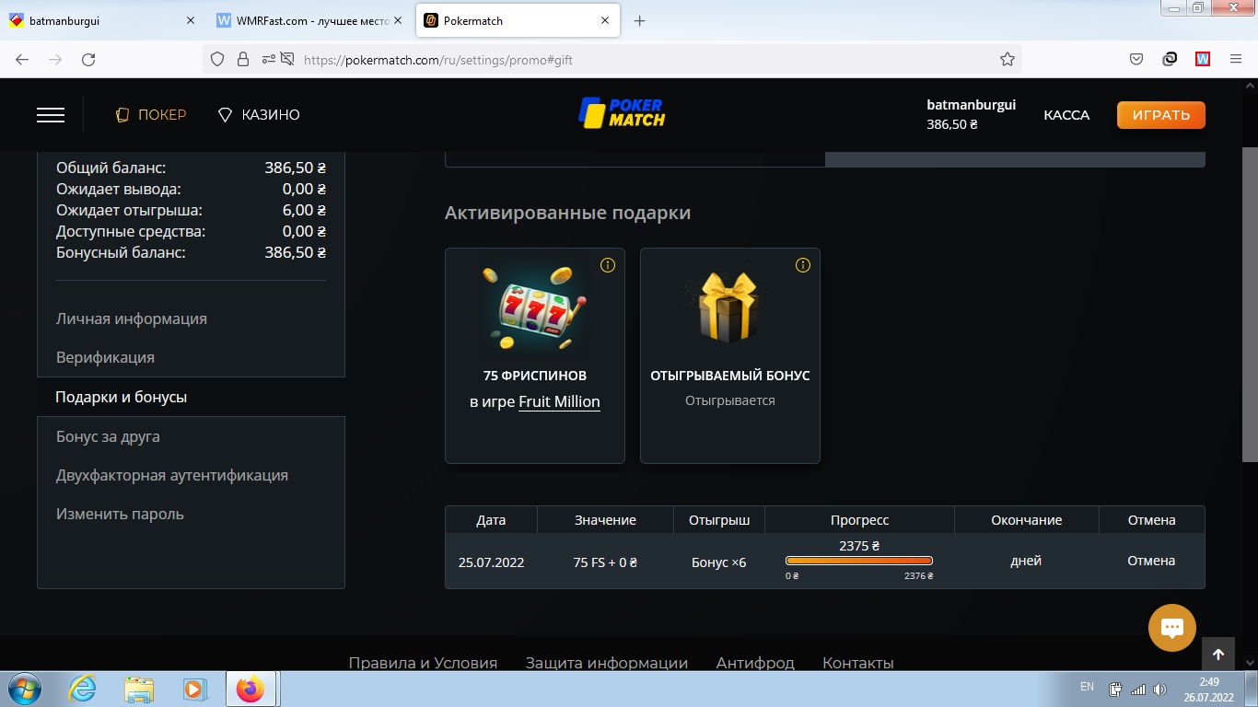Close the Pokermatch tab

coord(605,20)
